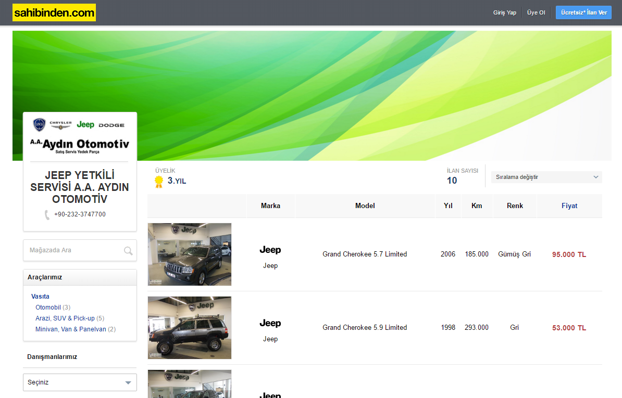Open the Grand Cherokee 5.7 Limited listing title
Image resolution: width=622 pixels, height=398 pixels.
coord(365,254)
